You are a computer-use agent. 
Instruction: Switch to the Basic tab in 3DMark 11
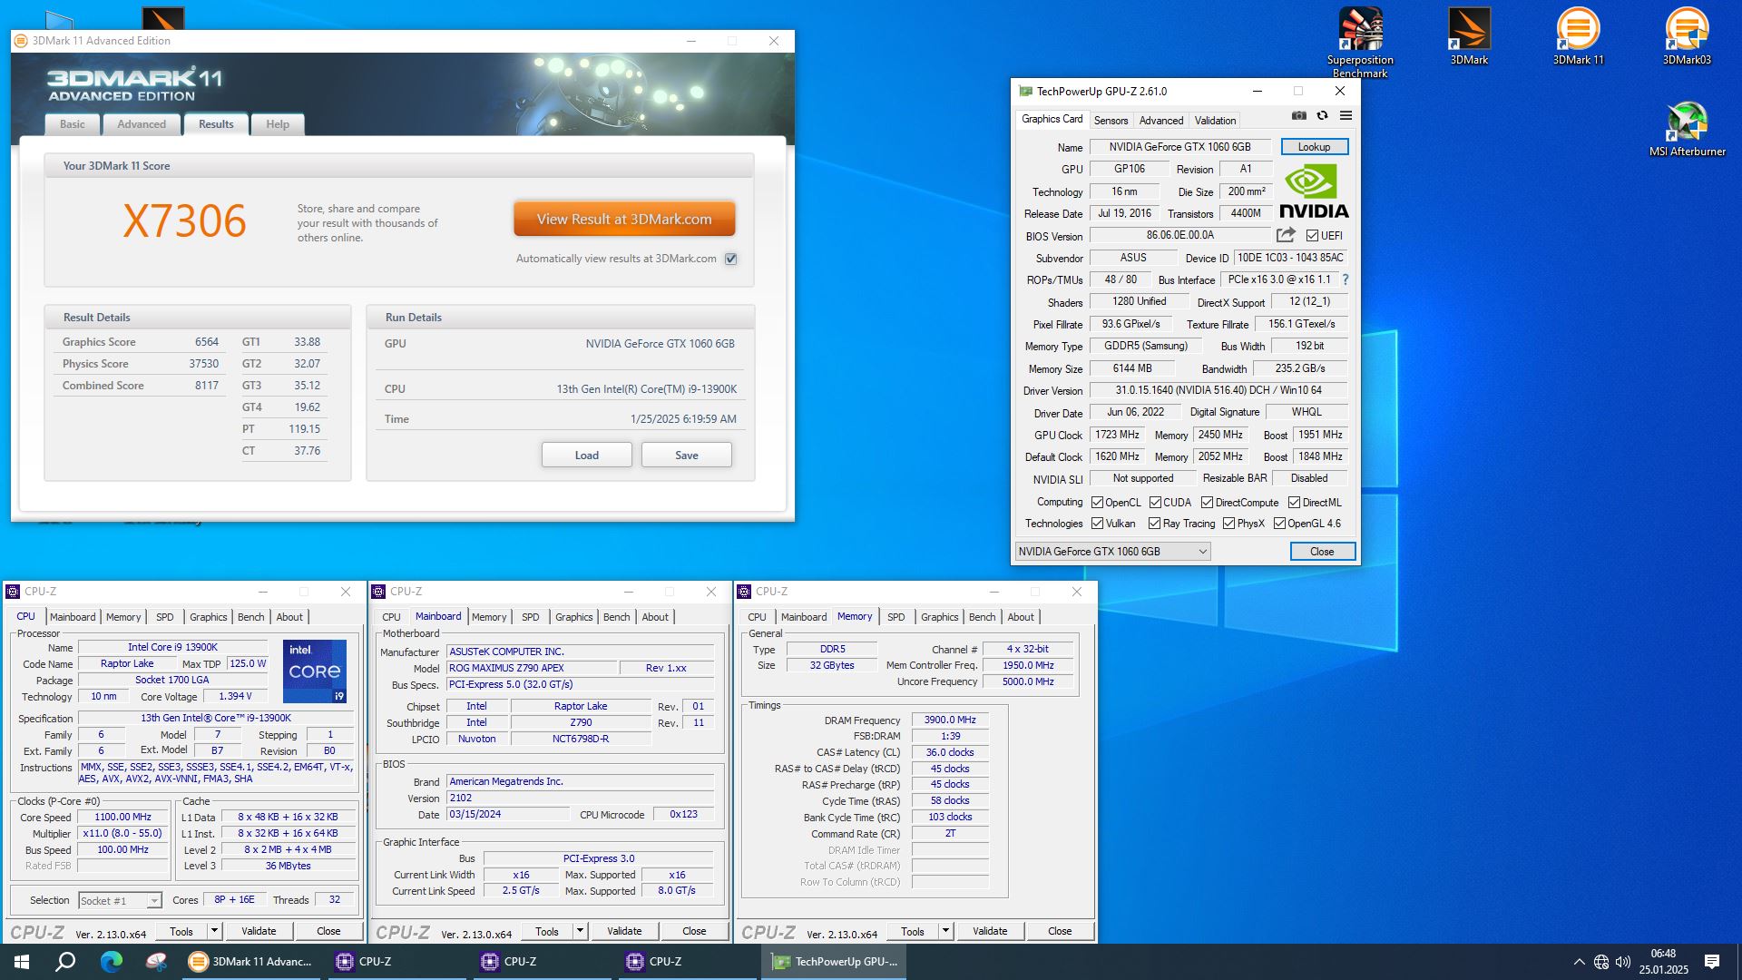pyautogui.click(x=73, y=124)
